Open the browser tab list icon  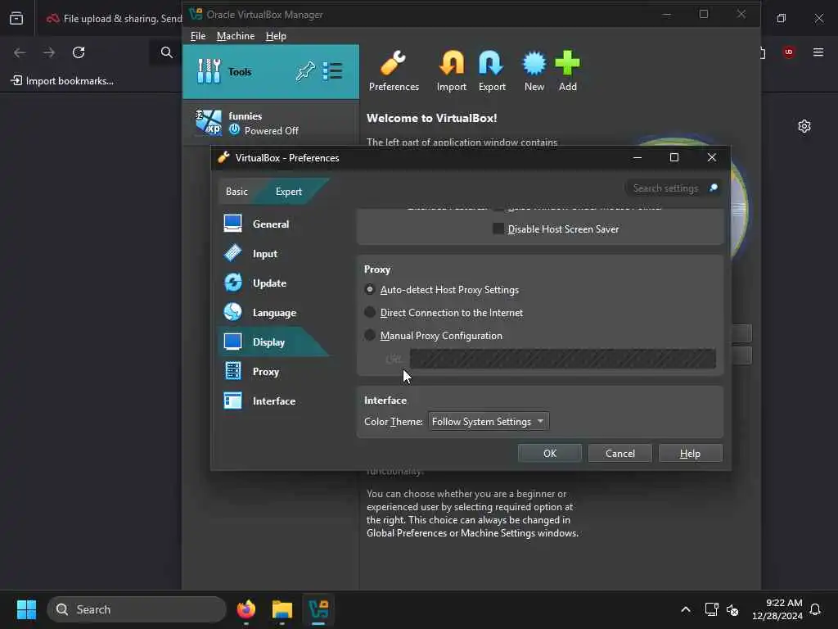tap(16, 18)
